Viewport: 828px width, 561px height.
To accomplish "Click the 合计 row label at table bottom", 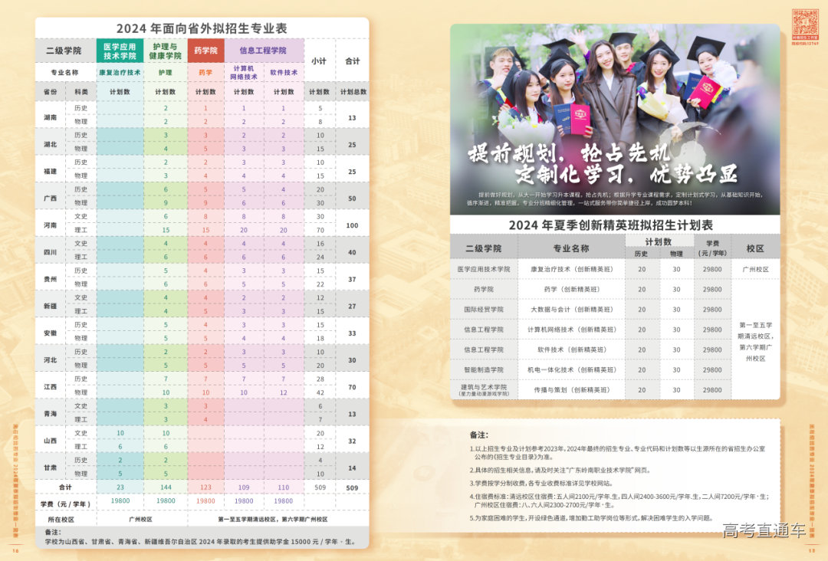I will [65, 487].
